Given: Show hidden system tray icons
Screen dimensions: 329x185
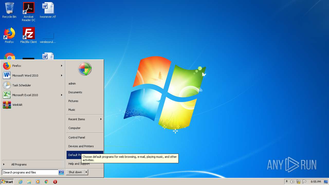Looking at the screenshot, I should (287, 182).
